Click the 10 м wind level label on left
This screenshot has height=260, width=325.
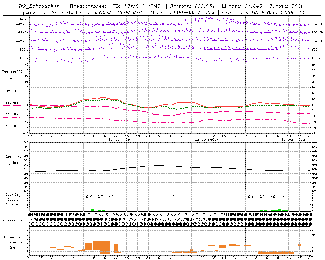24,58
